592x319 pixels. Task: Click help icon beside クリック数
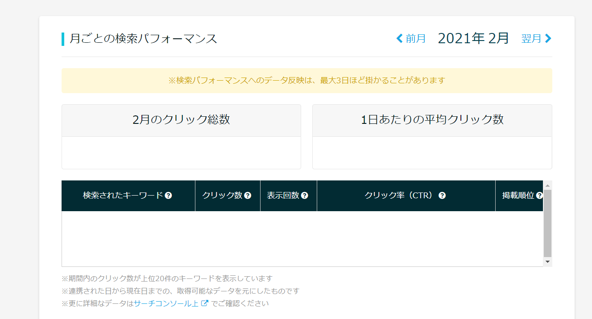pos(248,196)
